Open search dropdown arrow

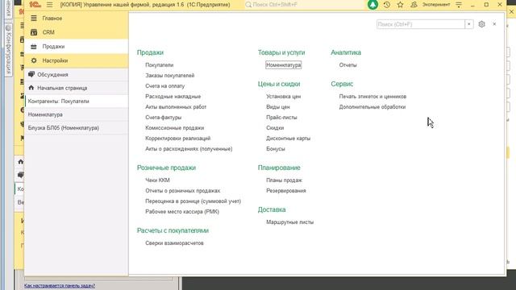pyautogui.click(x=469, y=24)
